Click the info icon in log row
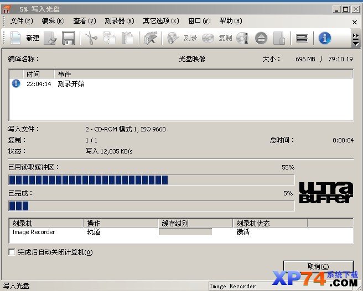This screenshot has height=291, width=363. [16, 83]
